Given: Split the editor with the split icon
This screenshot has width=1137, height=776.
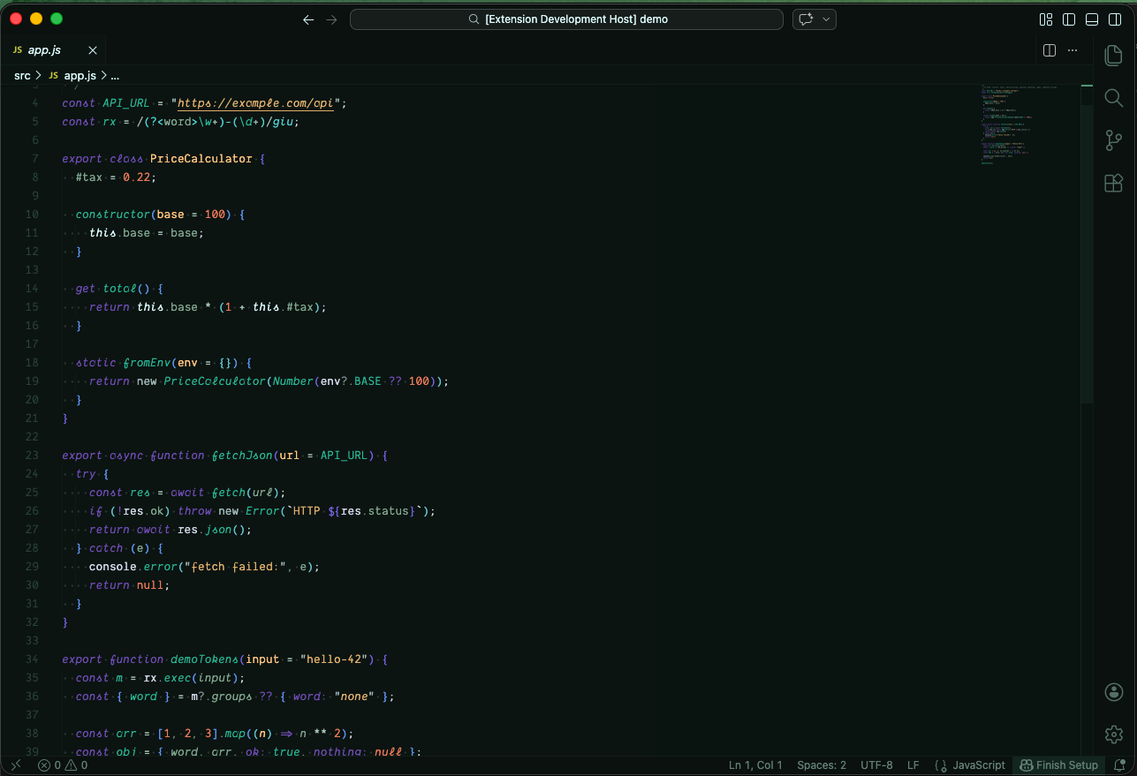Looking at the screenshot, I should tap(1049, 50).
